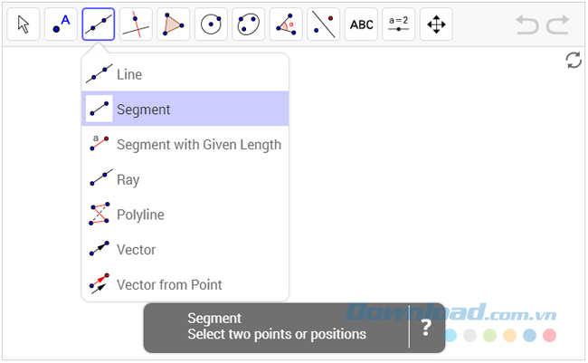Select the Angle tool

pos(286,24)
